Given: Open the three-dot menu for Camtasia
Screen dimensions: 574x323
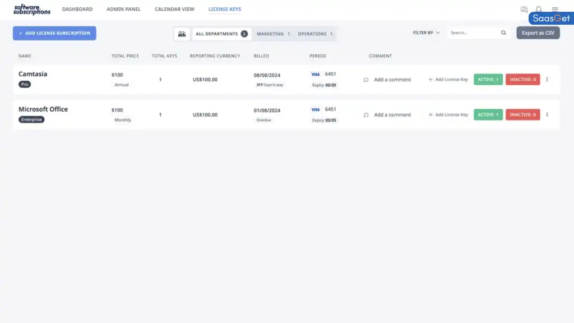Looking at the screenshot, I should [x=547, y=79].
